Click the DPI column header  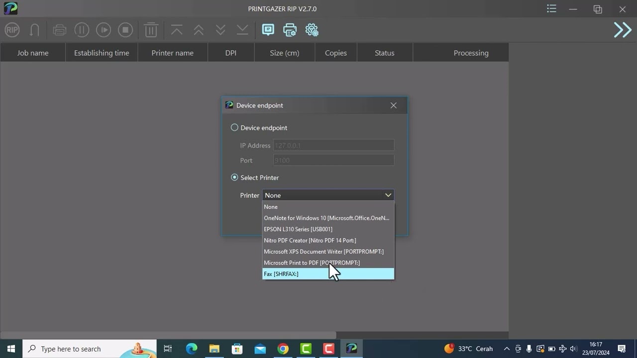[231, 53]
